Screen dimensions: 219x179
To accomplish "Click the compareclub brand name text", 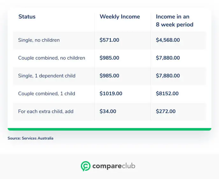I will (114, 166).
